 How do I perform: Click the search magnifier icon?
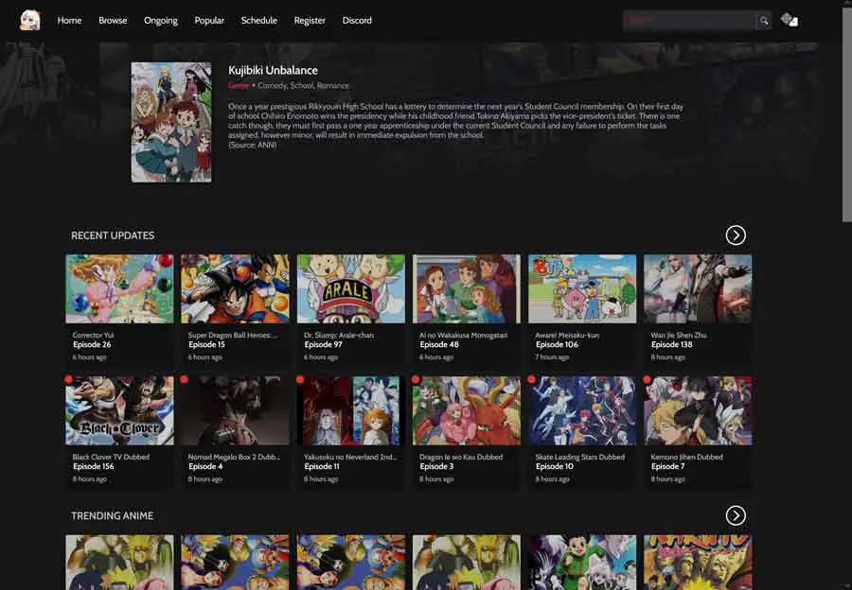(x=764, y=21)
